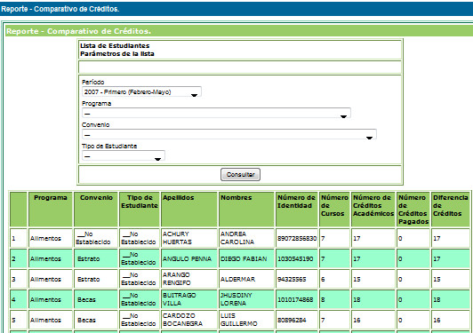Click Estrato convenio in ANGULO PENNA row
473x333 pixels.
[88, 259]
